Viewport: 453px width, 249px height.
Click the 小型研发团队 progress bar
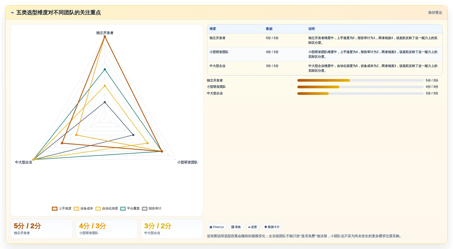(360, 87)
